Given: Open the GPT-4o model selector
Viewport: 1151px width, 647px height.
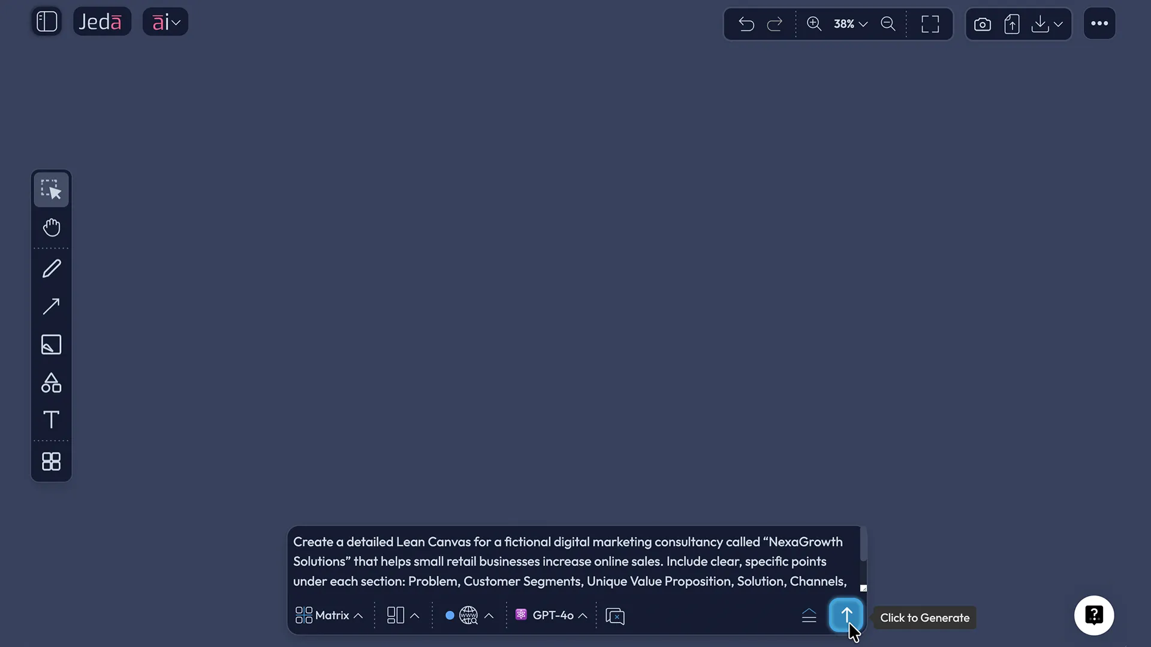Looking at the screenshot, I should [x=552, y=615].
